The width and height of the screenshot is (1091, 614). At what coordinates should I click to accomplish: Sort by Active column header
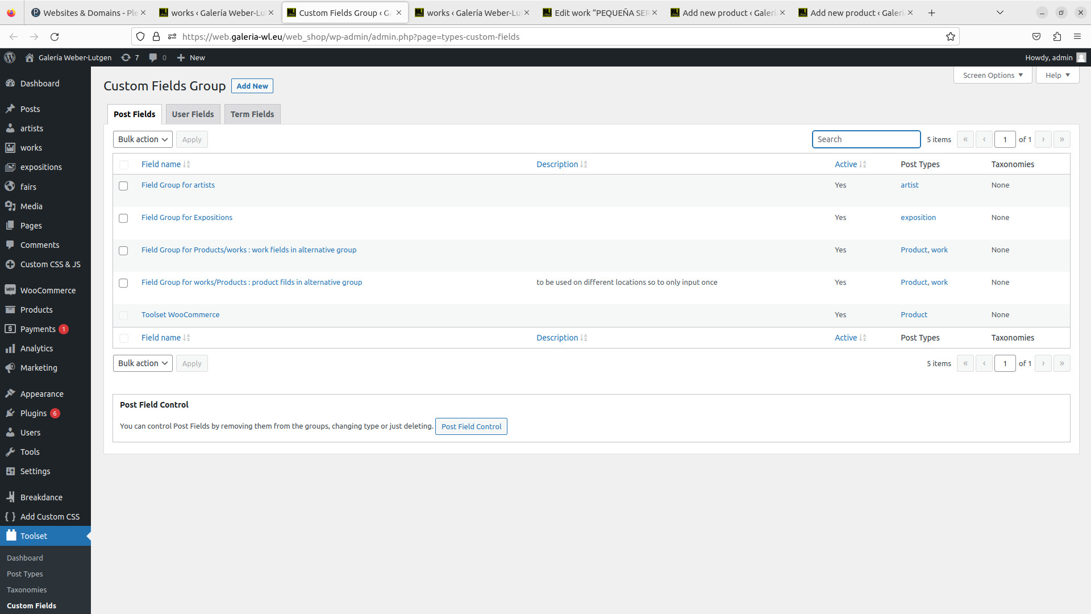[x=850, y=164]
